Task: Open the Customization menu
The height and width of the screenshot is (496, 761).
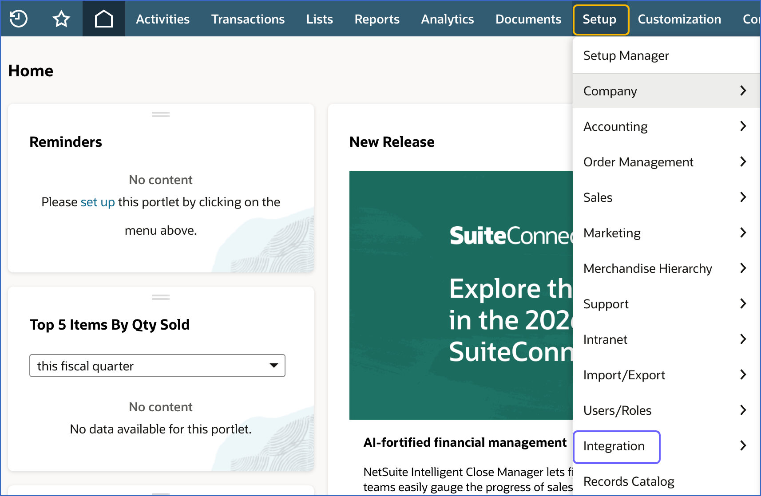Action: point(679,19)
